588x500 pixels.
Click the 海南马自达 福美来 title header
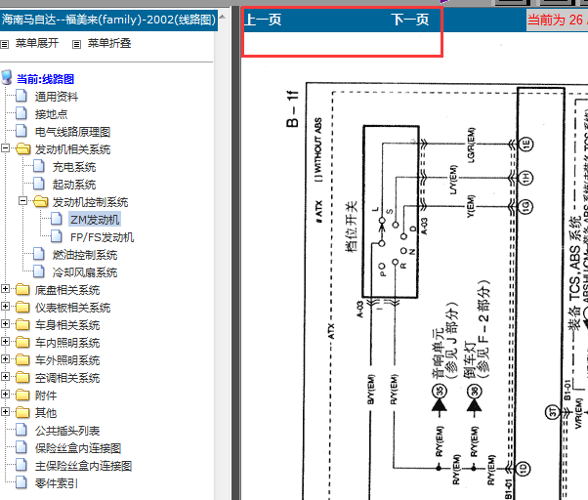[108, 20]
